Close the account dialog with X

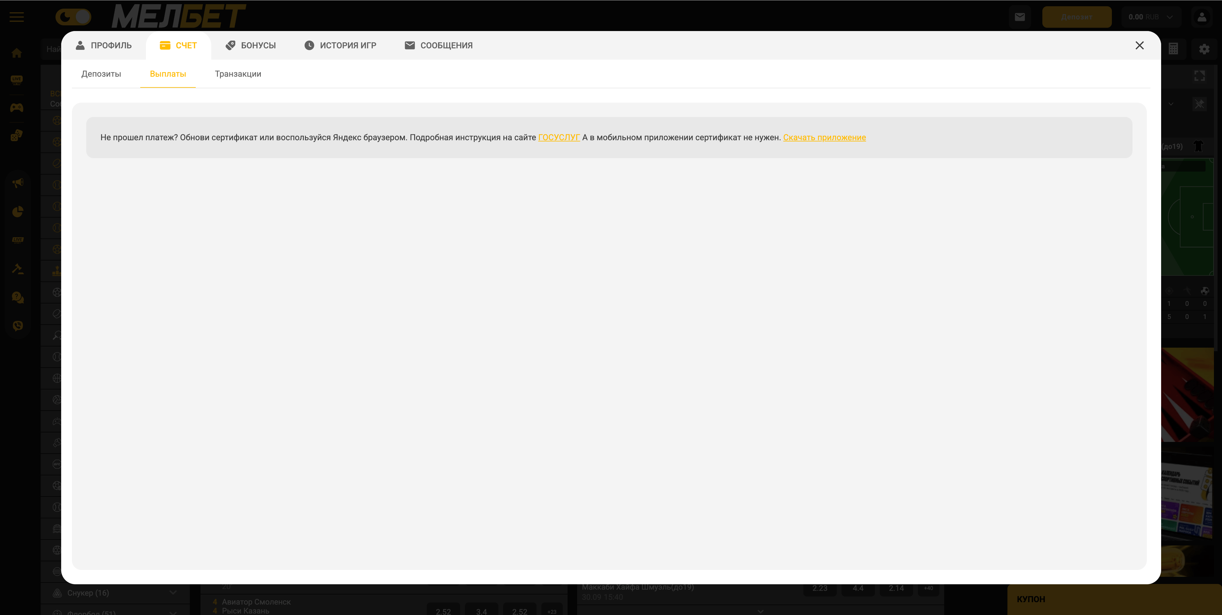[x=1139, y=46]
